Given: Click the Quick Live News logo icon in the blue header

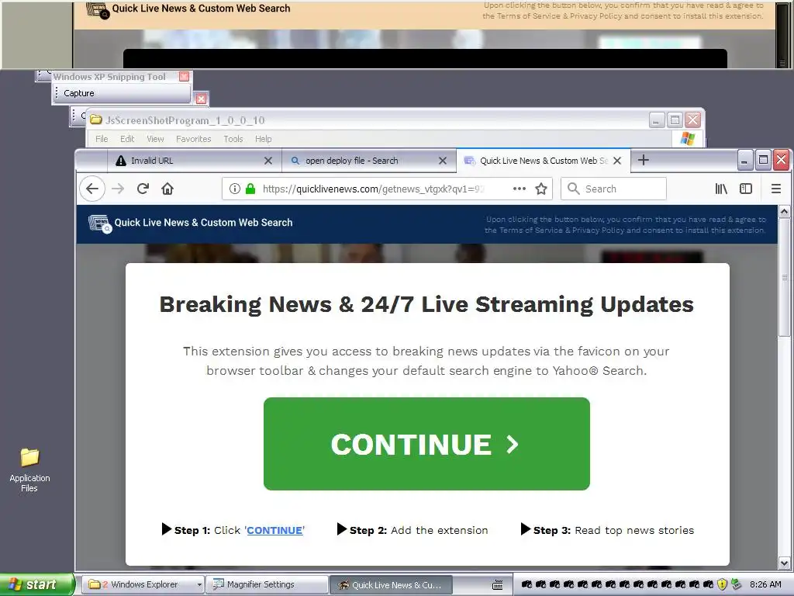Looking at the screenshot, I should tap(100, 223).
